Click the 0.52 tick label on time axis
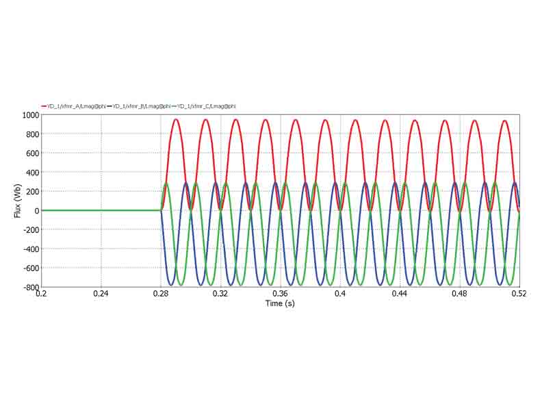 [x=519, y=294]
